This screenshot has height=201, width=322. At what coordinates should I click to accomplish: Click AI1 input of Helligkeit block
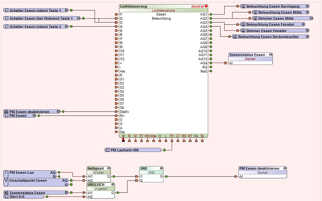pyautogui.click(x=84, y=176)
